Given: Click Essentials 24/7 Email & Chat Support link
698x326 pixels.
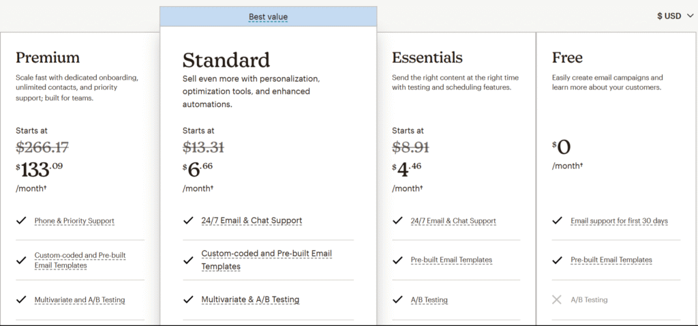Looking at the screenshot, I should [x=453, y=221].
